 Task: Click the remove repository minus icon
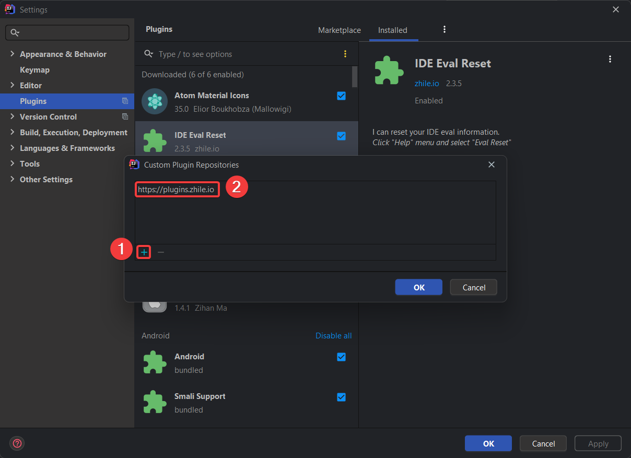(161, 252)
